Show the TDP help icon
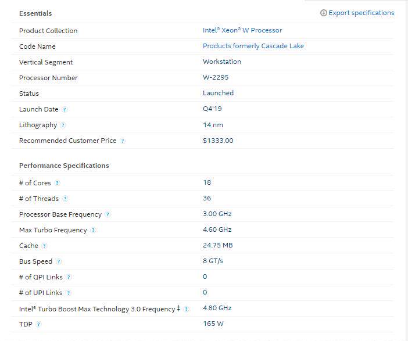This screenshot has width=408, height=341. tap(38, 324)
